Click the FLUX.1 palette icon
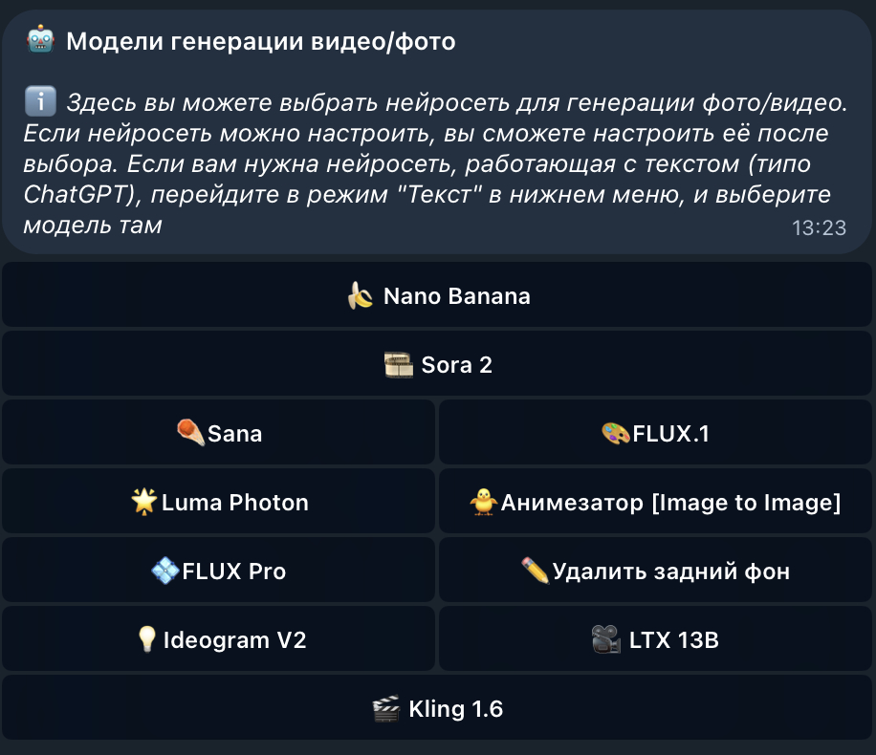 coord(616,434)
